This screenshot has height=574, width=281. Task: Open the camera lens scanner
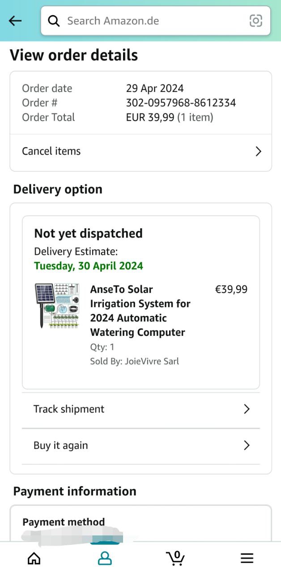click(x=255, y=21)
